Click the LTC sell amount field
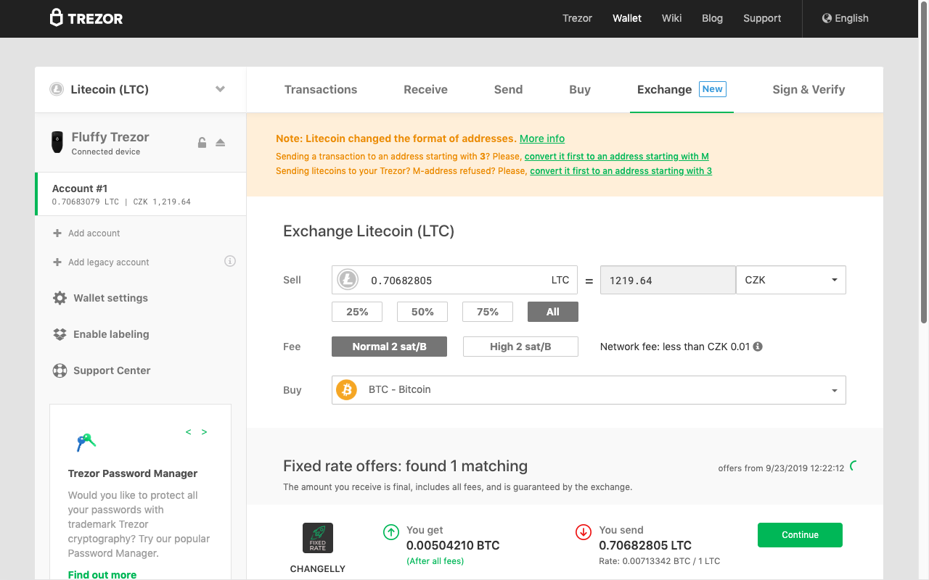 point(454,280)
